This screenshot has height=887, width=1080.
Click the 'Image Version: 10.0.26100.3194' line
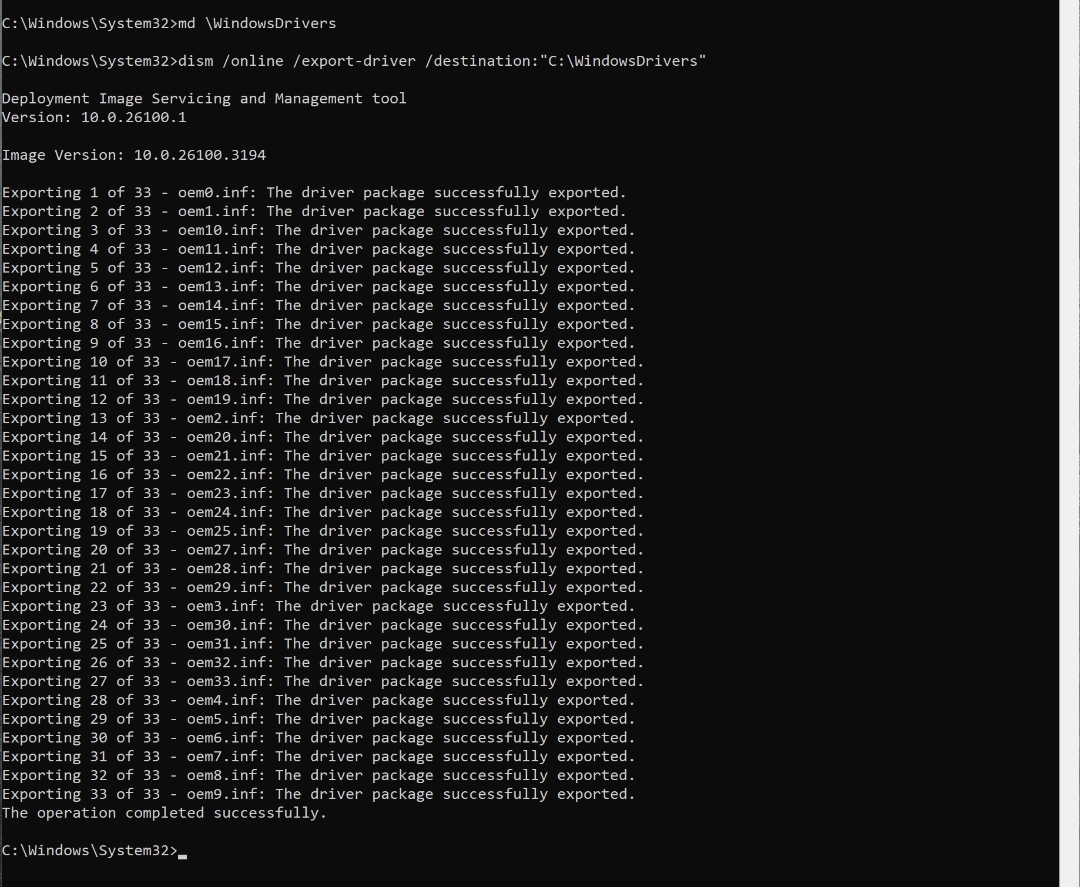click(134, 155)
